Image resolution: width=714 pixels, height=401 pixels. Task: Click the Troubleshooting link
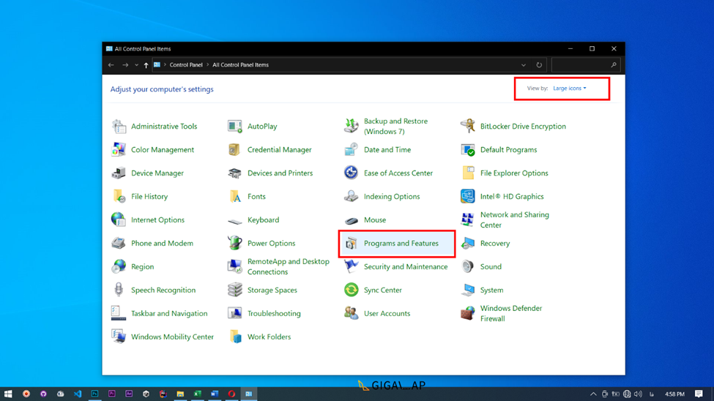coord(274,313)
